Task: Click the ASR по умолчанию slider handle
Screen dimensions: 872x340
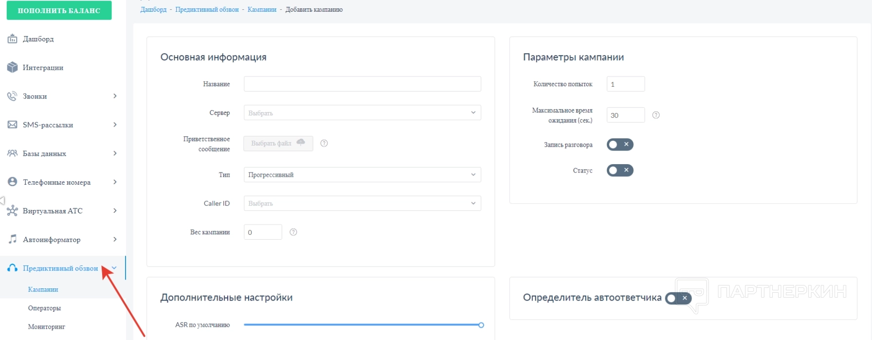Action: tap(481, 325)
